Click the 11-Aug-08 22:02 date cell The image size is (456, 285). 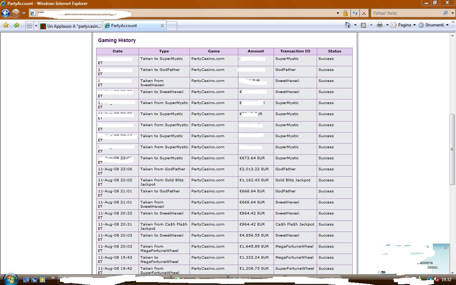click(x=117, y=182)
